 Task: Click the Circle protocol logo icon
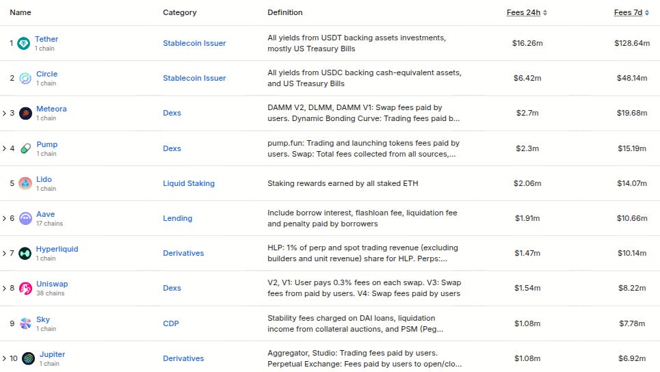point(25,78)
